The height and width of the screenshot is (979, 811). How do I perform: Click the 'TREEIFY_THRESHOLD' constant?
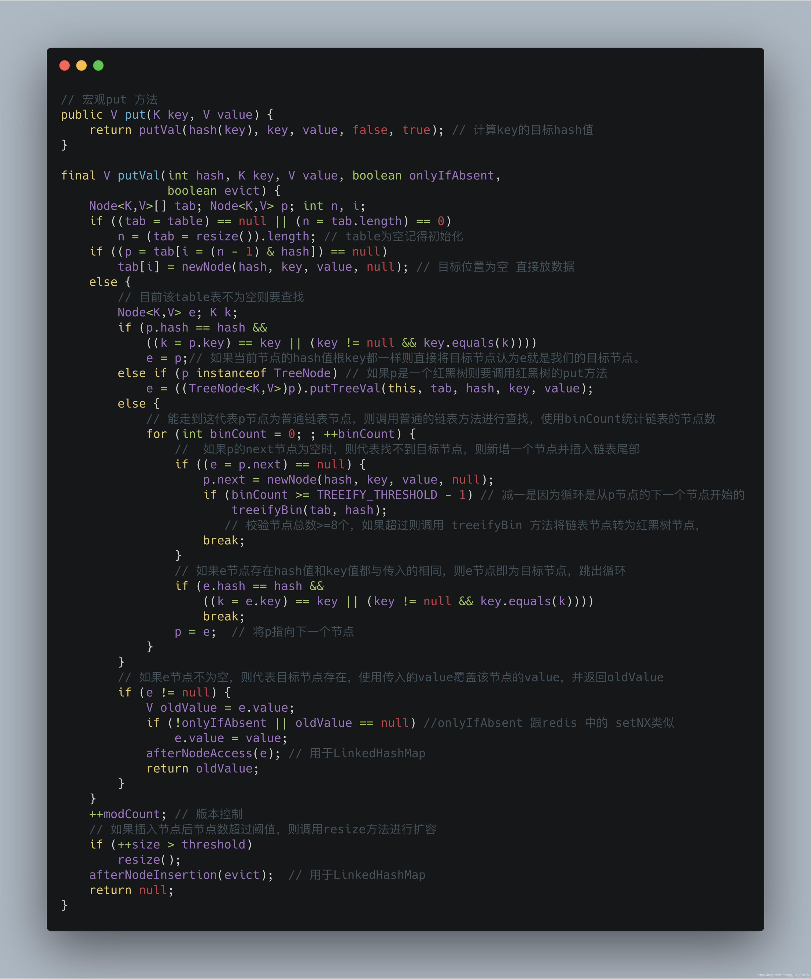click(x=377, y=495)
